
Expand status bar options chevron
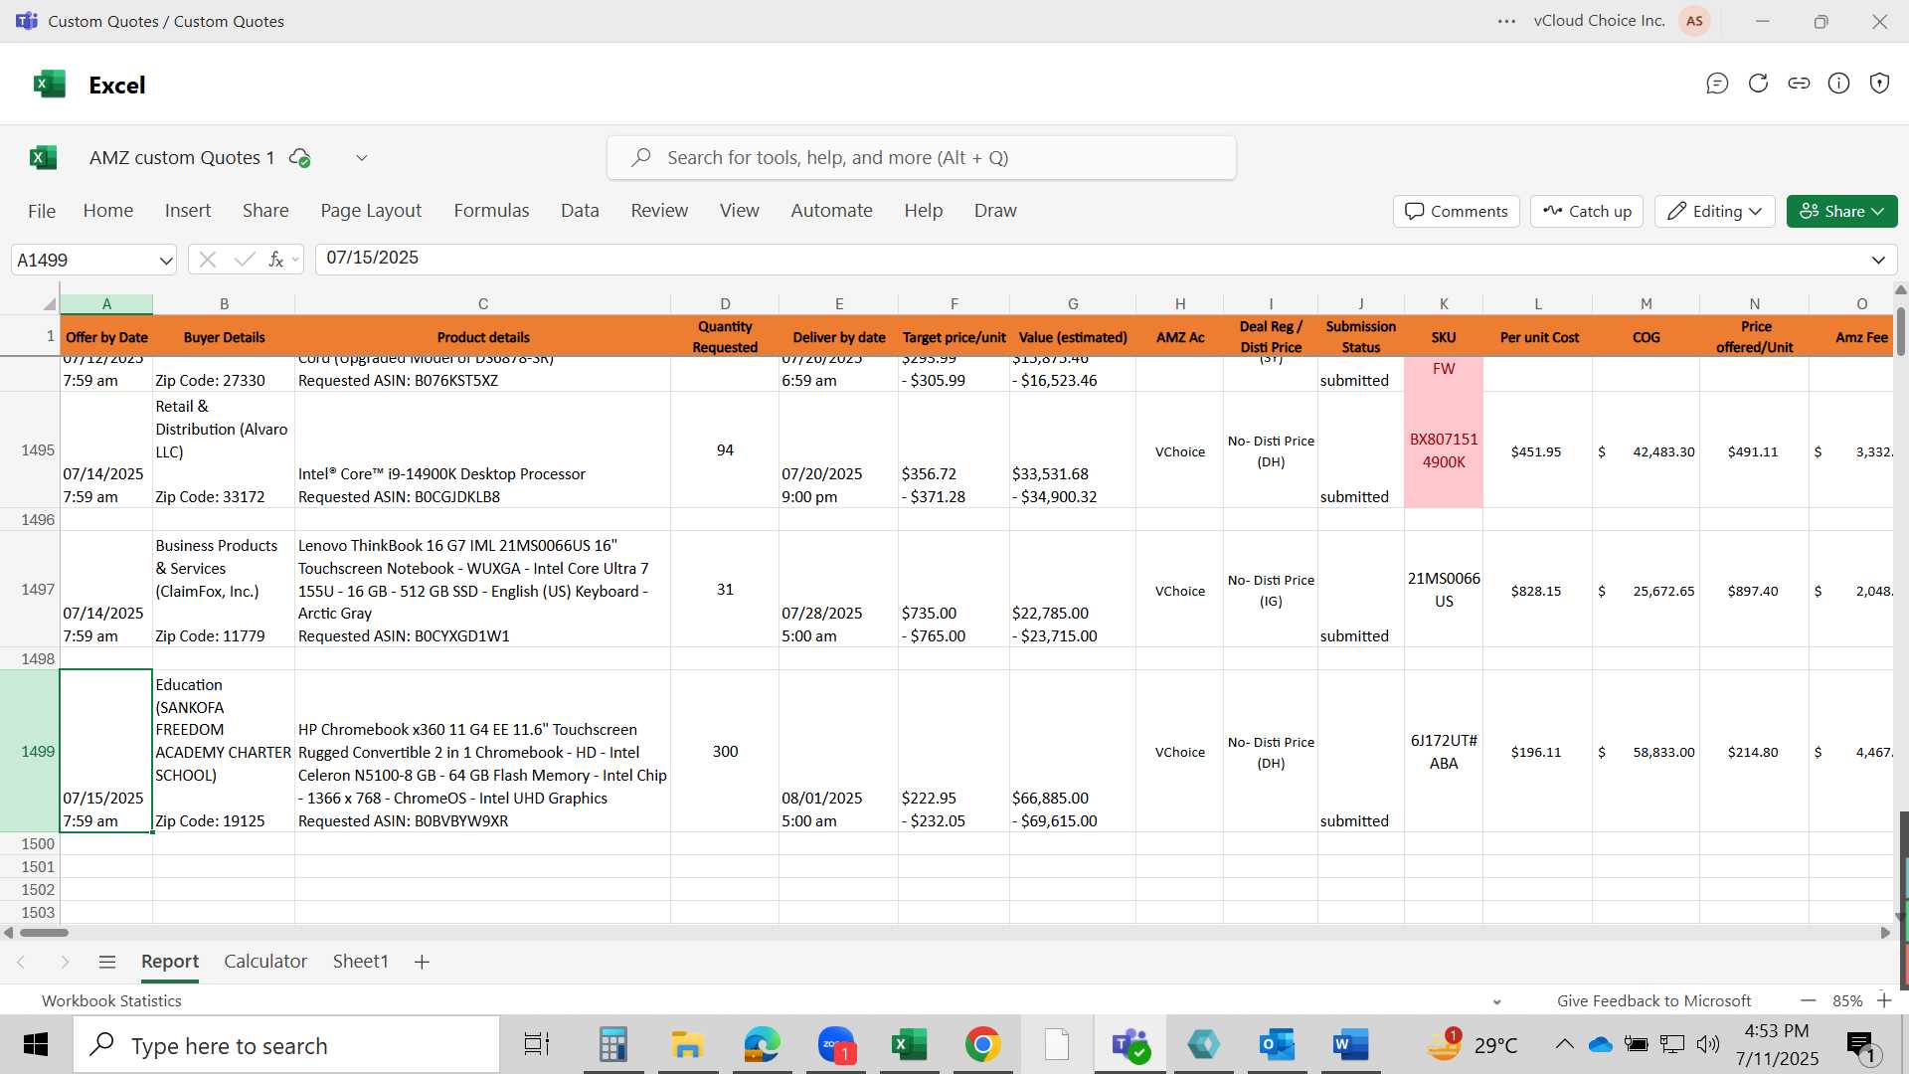(1497, 1001)
